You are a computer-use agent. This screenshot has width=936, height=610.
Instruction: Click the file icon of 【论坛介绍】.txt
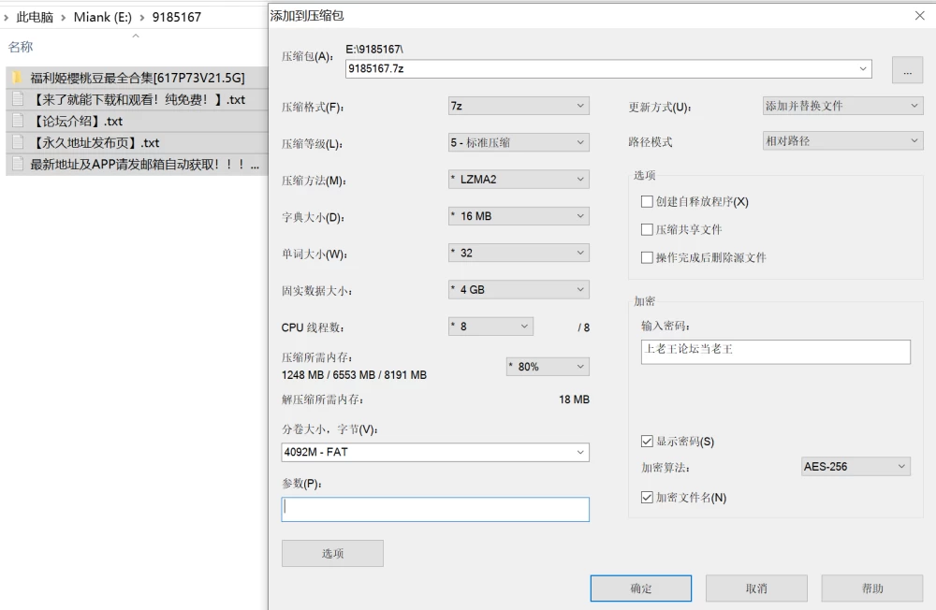[x=18, y=122]
